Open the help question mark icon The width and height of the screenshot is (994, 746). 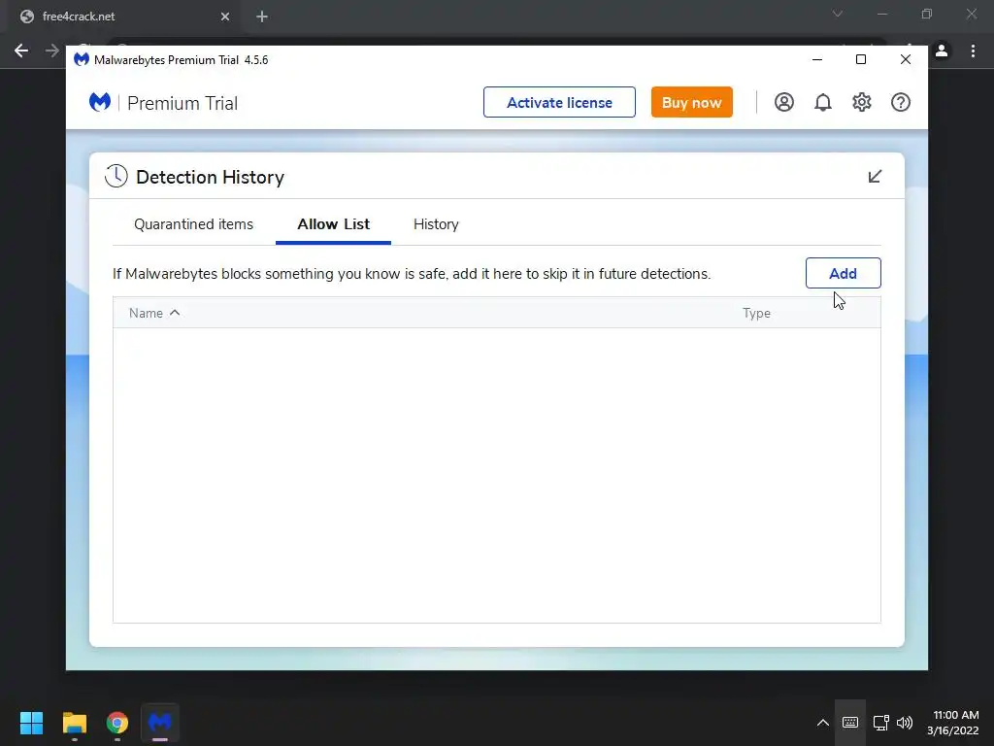[900, 102]
